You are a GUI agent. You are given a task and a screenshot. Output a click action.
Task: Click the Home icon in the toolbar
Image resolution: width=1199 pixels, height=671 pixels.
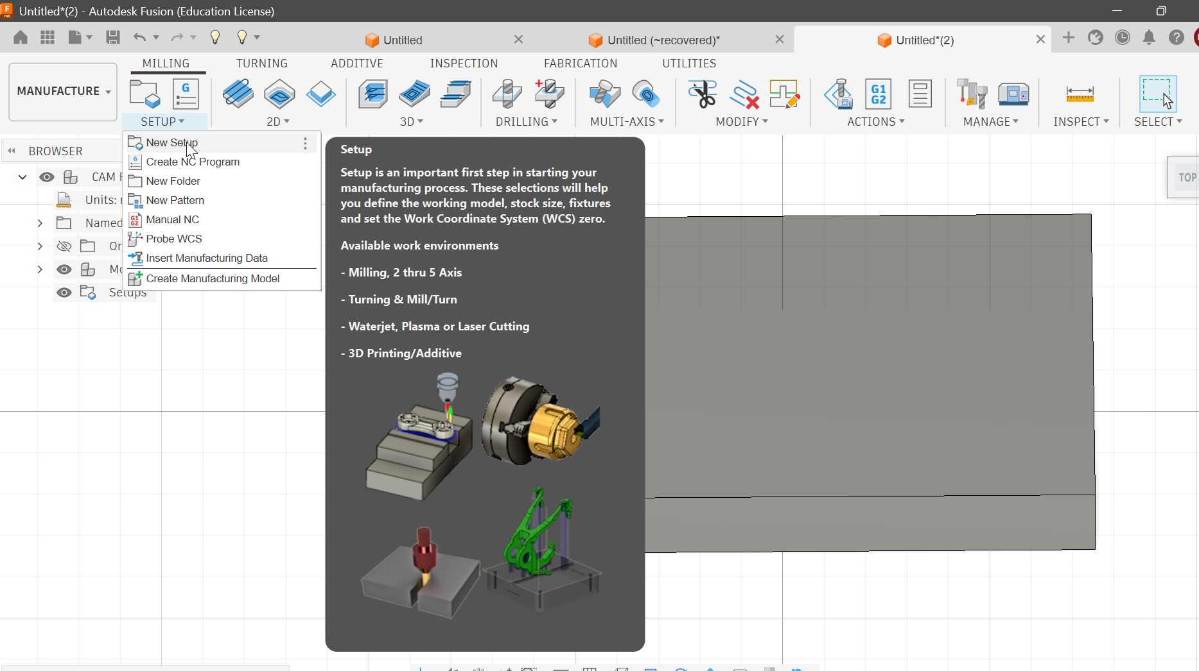click(21, 38)
